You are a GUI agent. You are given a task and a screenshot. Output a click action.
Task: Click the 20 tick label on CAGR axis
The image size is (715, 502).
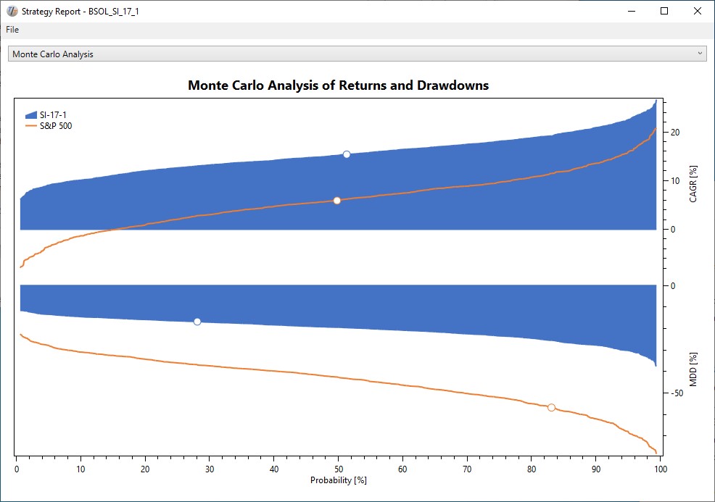(x=675, y=133)
